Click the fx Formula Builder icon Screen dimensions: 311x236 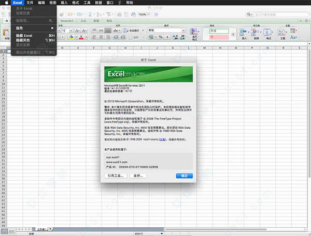pyautogui.click(x=119, y=14)
